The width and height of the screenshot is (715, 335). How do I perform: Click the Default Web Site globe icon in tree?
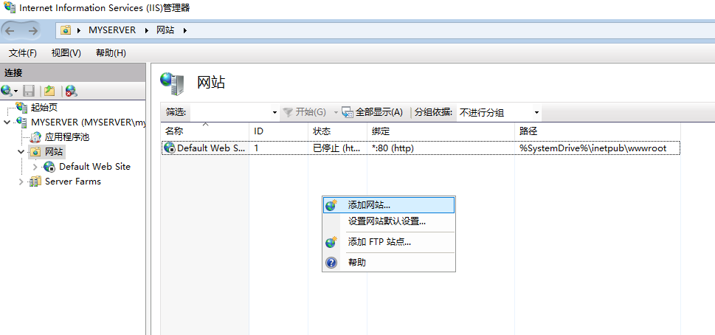point(49,167)
